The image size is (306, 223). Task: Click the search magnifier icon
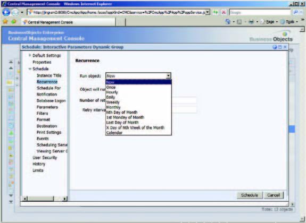coord(295,12)
